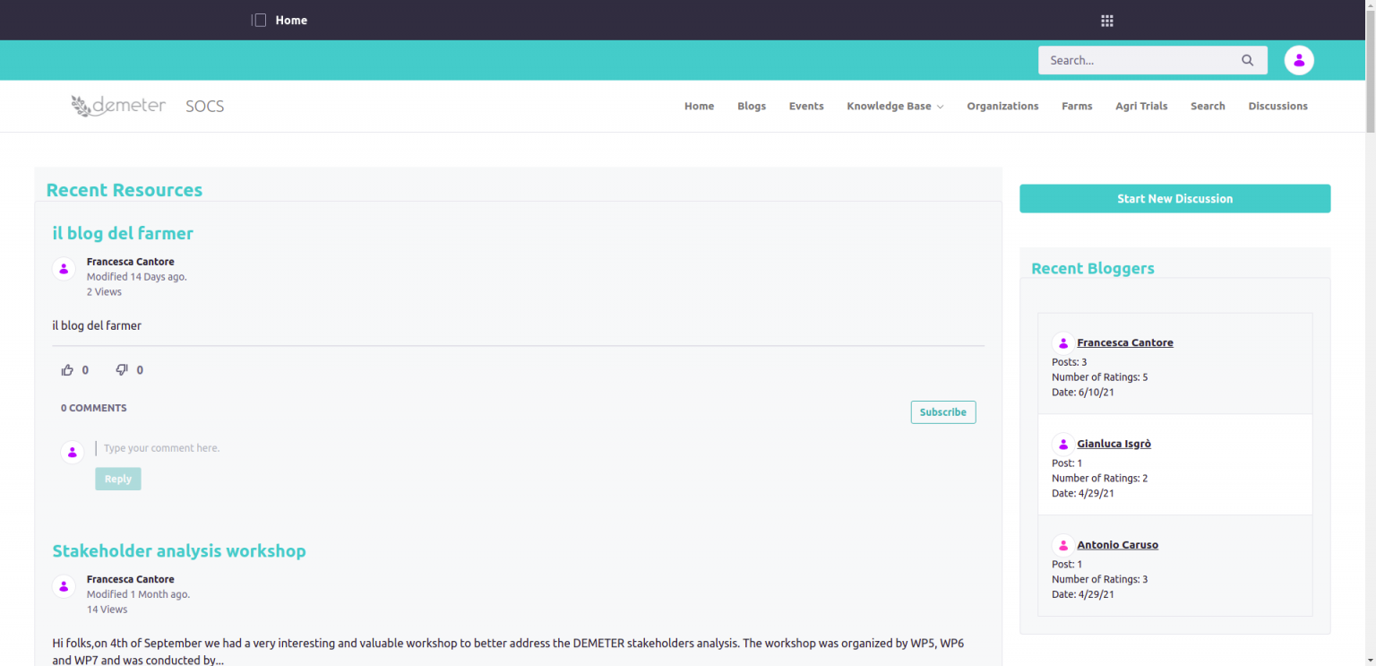Click Antonio Caruso's avatar icon

pos(1062,545)
